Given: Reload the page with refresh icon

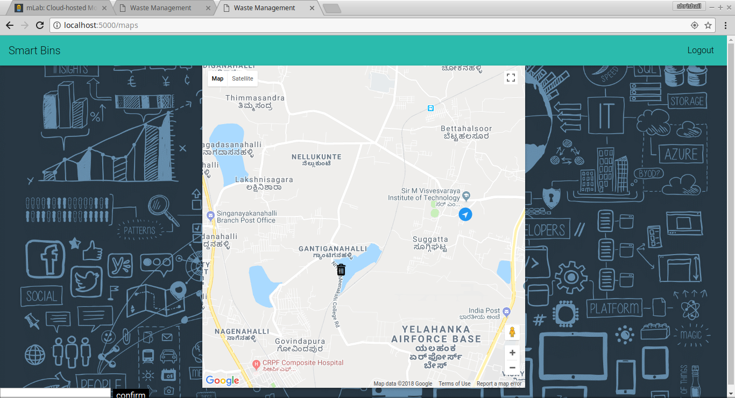Looking at the screenshot, I should pyautogui.click(x=40, y=25).
